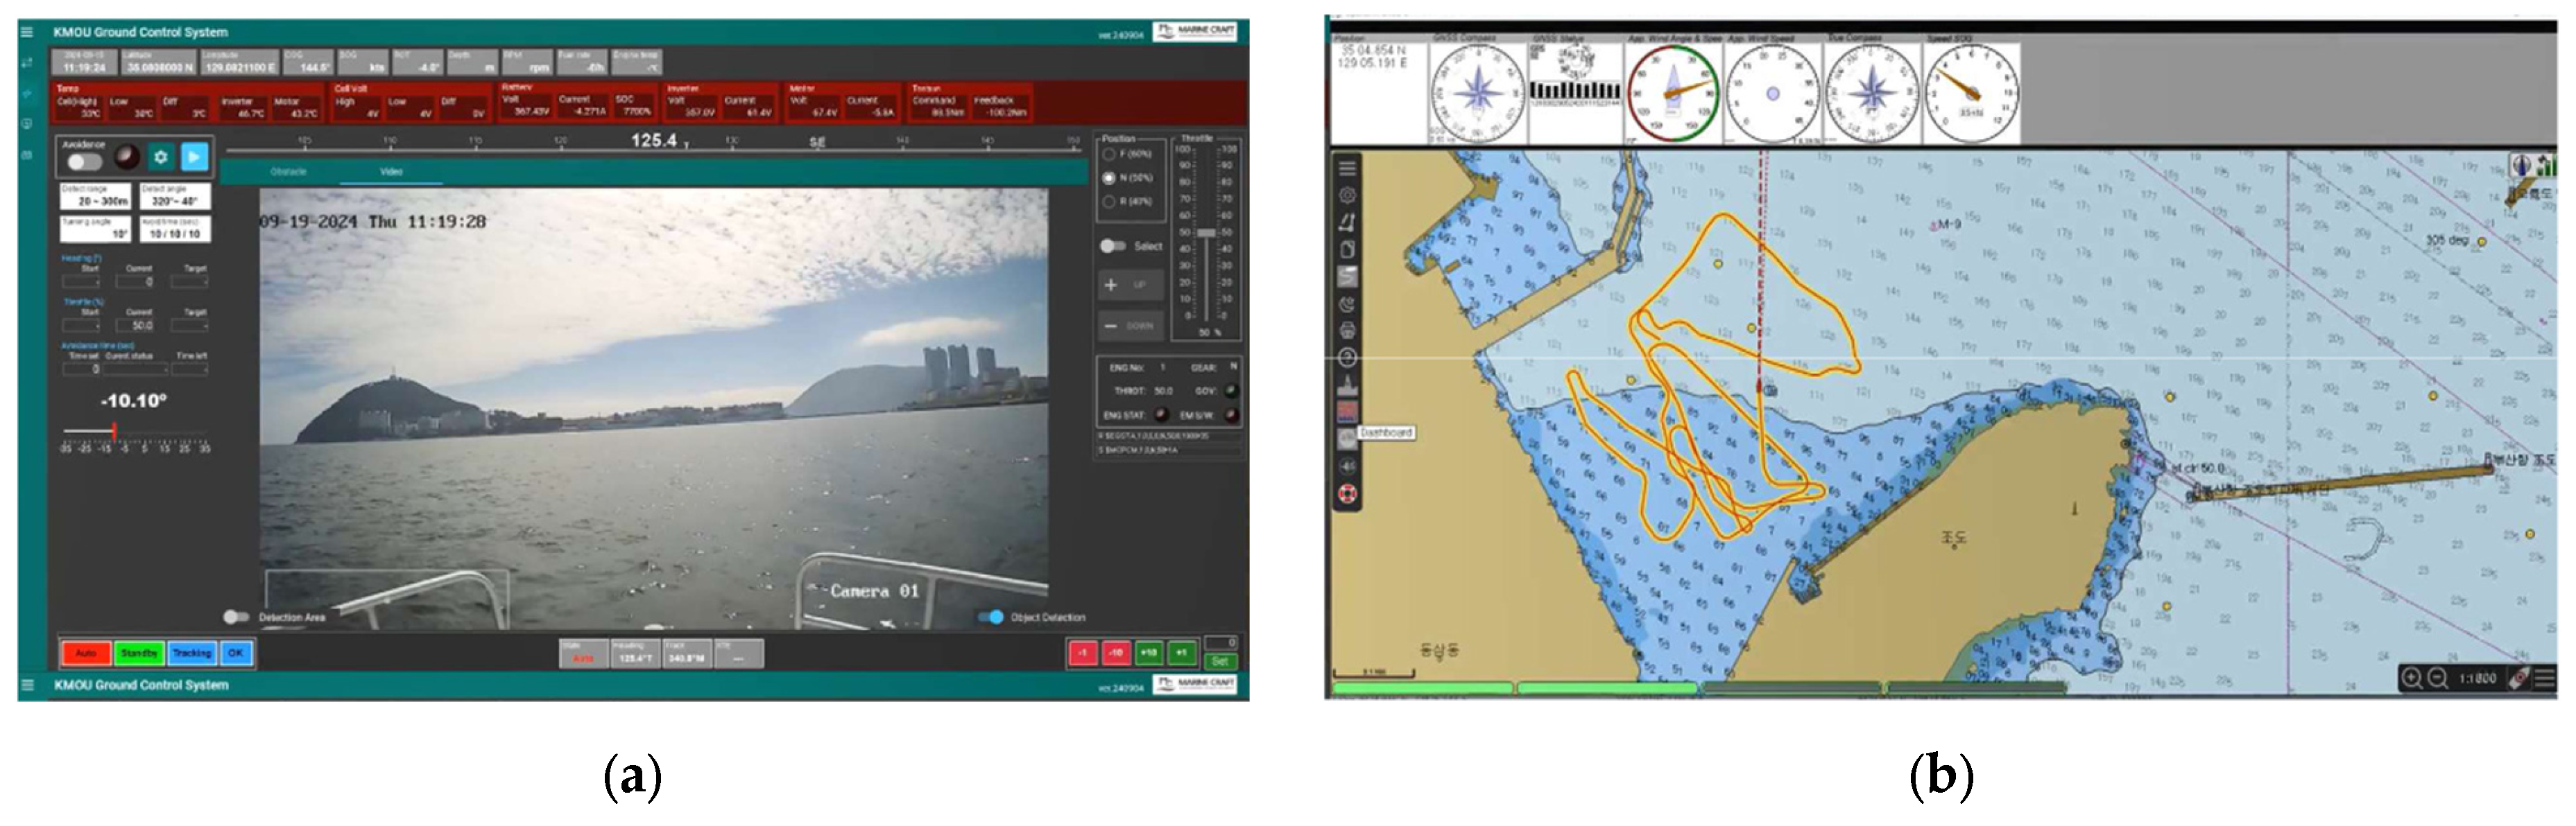Toggle track recording icon in chart toolbar
This screenshot has width=2576, height=826.
coord(1347,276)
